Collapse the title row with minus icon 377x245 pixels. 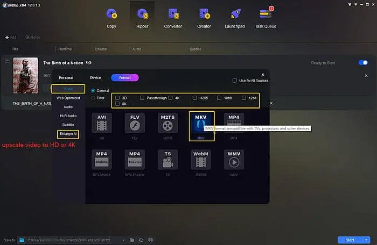pyautogui.click(x=7, y=61)
